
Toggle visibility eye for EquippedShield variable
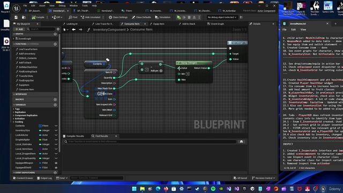coord(56,168)
